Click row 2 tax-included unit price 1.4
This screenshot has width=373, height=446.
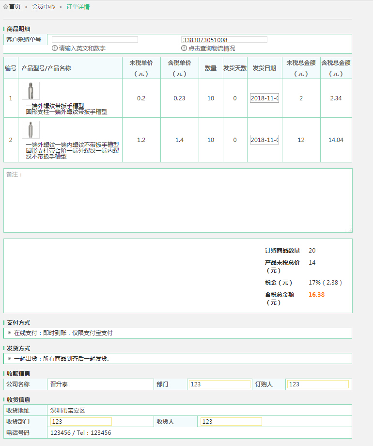pos(179,140)
